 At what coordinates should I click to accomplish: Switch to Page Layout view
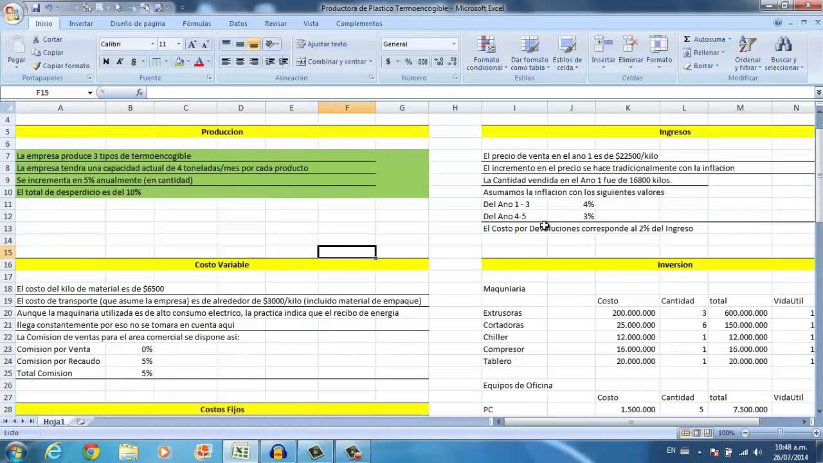point(697,433)
